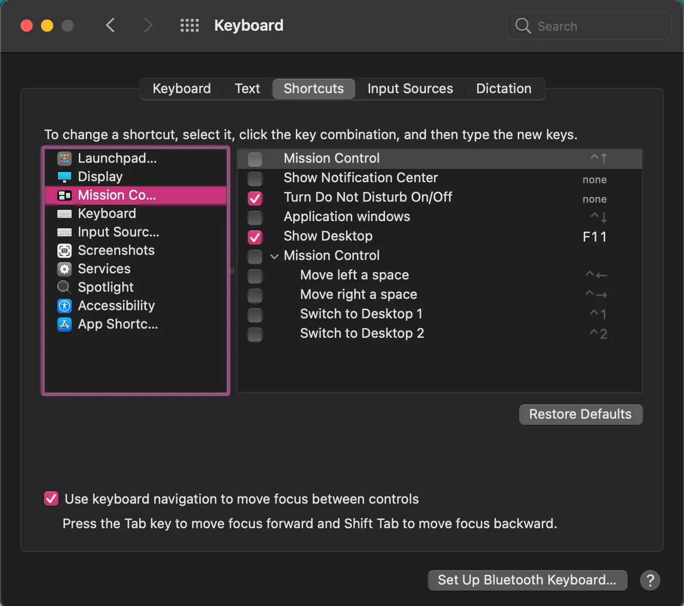
Task: Uncheck Use keyboard navigation checkbox
Action: (x=51, y=499)
